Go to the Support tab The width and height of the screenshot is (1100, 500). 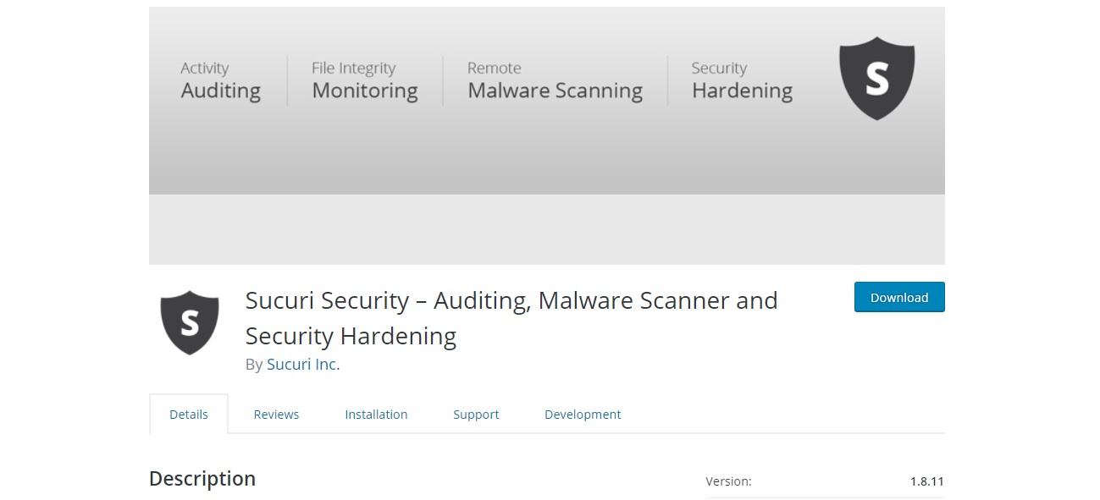(x=476, y=415)
